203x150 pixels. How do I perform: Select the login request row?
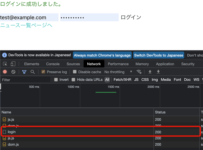tap(101, 132)
